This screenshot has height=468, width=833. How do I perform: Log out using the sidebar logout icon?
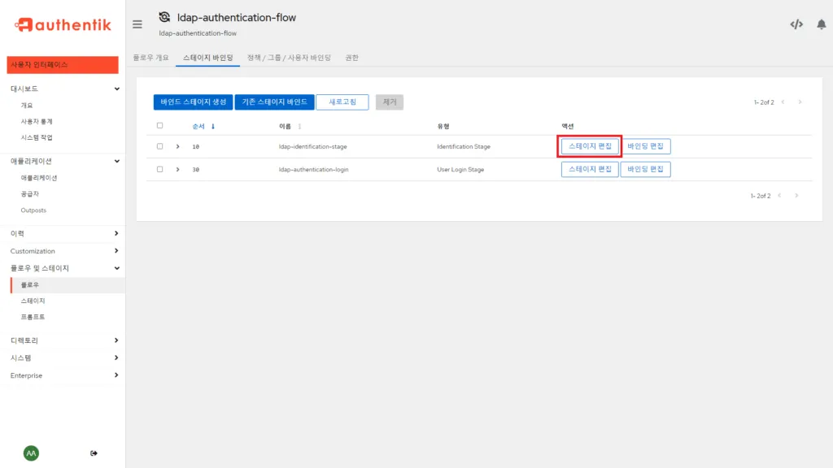click(x=94, y=453)
